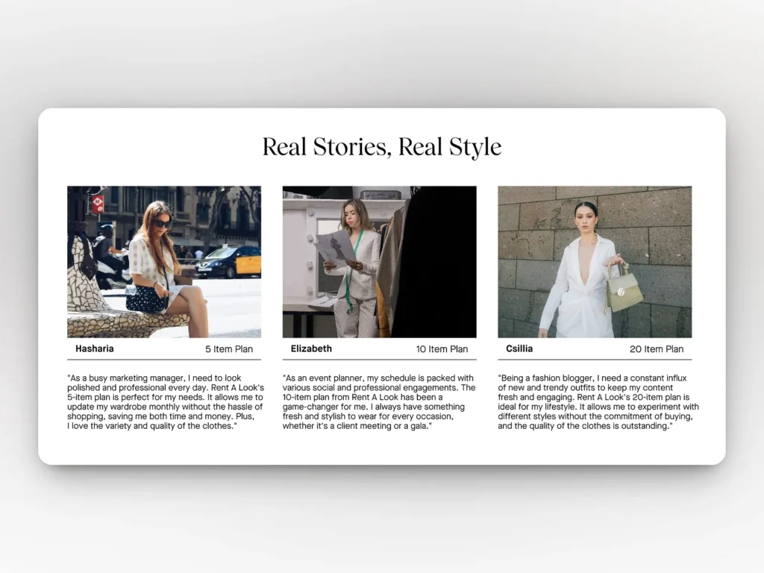This screenshot has height=573, width=764.
Task: Click the event planner testimonial text
Action: point(379,402)
